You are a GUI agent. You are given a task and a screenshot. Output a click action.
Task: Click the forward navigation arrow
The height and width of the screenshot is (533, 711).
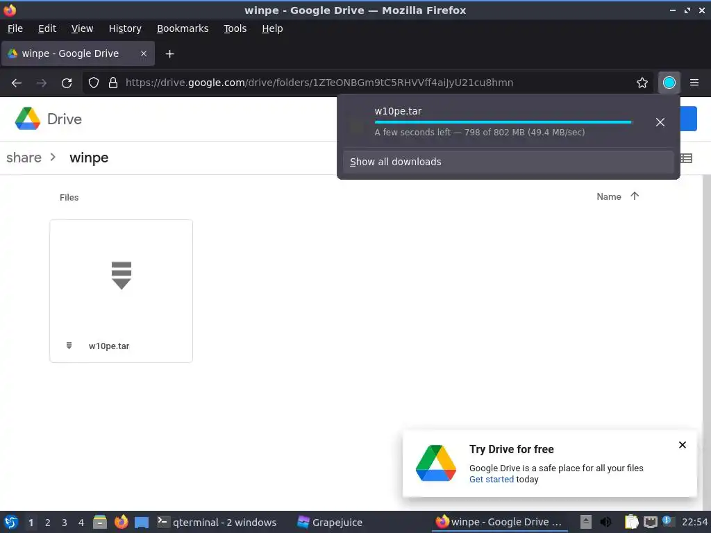click(42, 83)
